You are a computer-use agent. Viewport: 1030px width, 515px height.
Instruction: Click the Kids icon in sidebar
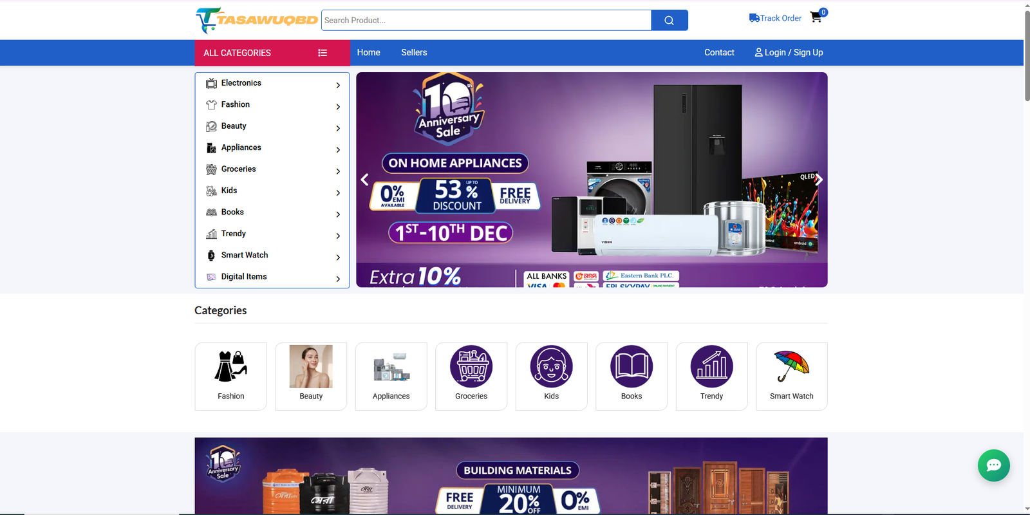click(211, 191)
